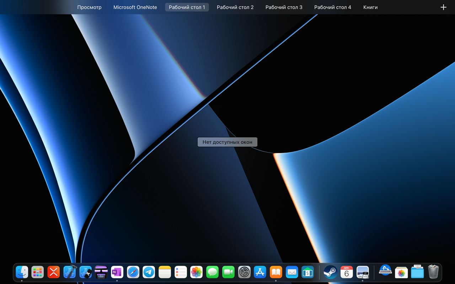The image size is (455, 284).
Task: Open the Preview app icon
Action: (363, 272)
